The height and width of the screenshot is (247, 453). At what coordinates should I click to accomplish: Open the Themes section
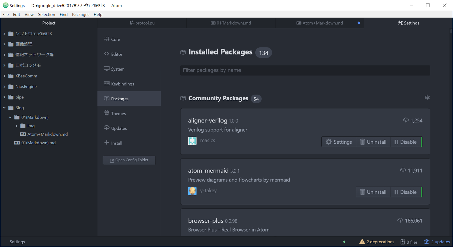(x=129, y=113)
